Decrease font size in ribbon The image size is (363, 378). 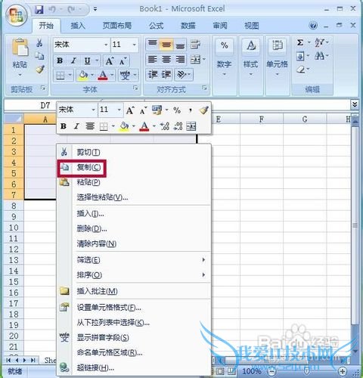[123, 60]
